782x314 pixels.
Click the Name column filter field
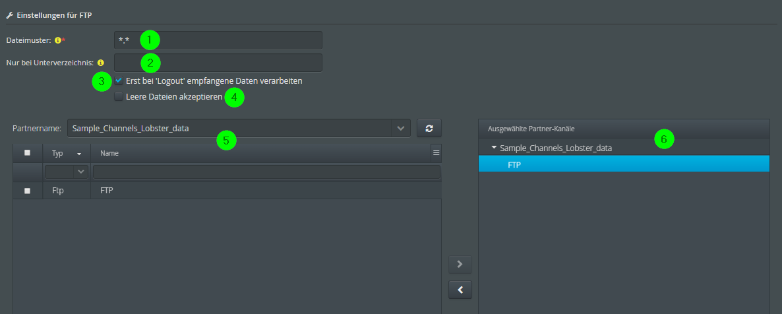click(266, 172)
